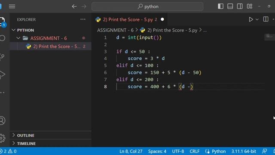
Task: Close the unsaved tab via white dot
Action: click(x=162, y=19)
